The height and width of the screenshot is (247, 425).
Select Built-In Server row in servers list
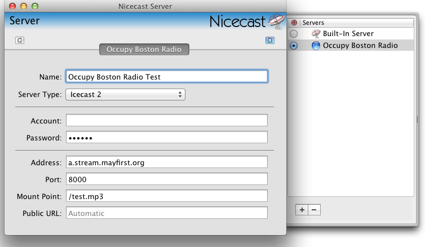click(351, 34)
